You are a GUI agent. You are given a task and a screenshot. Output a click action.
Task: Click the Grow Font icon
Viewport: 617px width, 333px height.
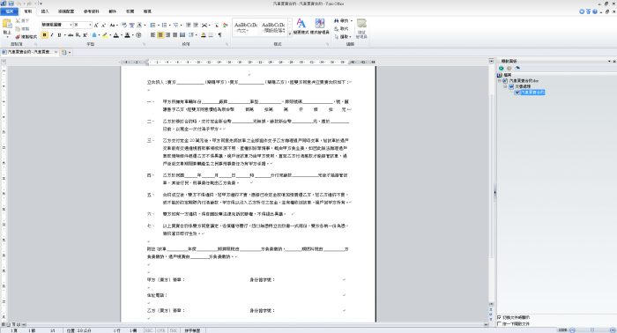tap(96, 25)
